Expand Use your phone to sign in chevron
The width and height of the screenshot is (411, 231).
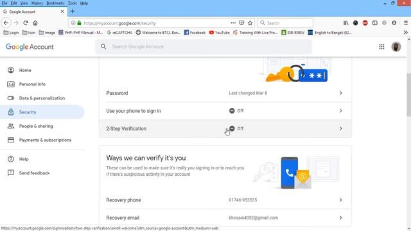tap(340, 111)
